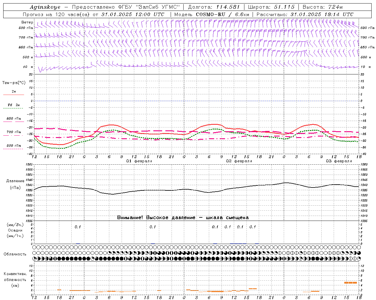Click the 'Осадки' precipitation label

tap(15, 230)
